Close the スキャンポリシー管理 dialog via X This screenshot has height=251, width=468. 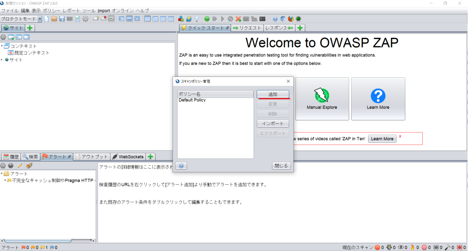coord(288,81)
